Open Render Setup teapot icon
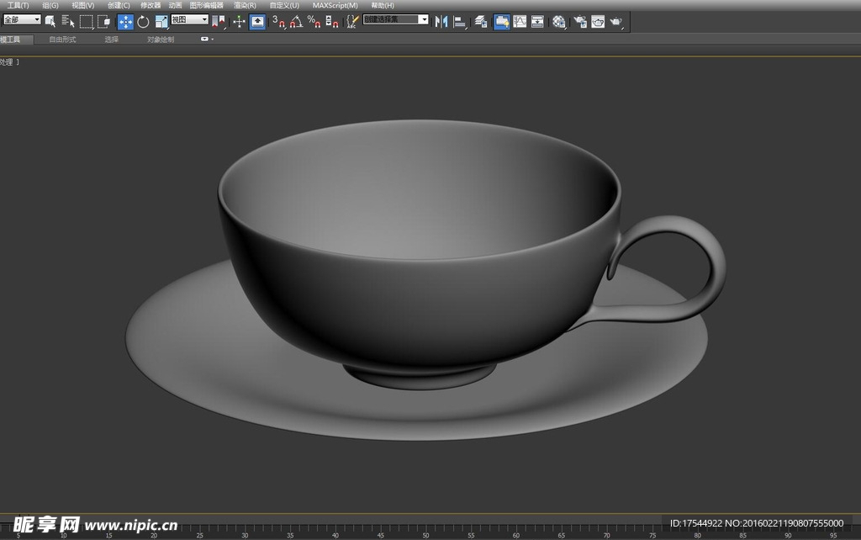The width and height of the screenshot is (861, 540). 579,22
